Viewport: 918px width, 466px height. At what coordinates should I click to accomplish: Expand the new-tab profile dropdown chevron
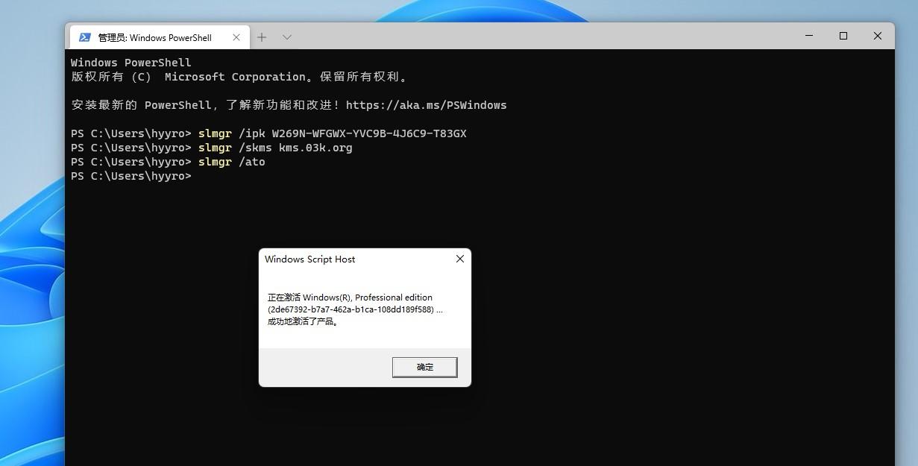click(x=286, y=37)
